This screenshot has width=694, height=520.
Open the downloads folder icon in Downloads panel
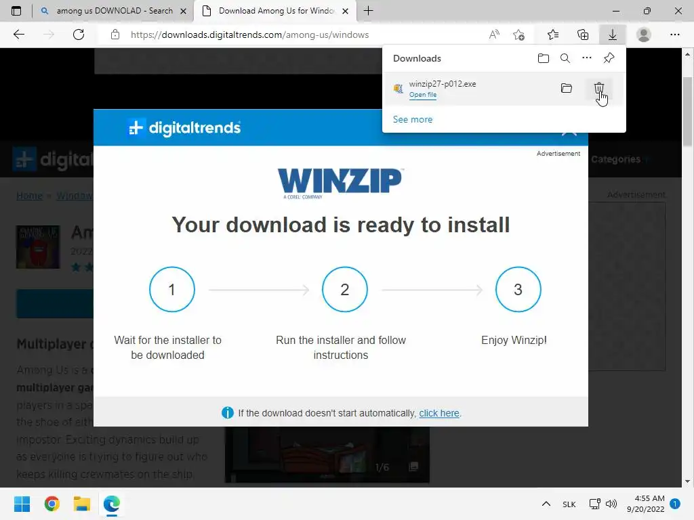pos(543,58)
